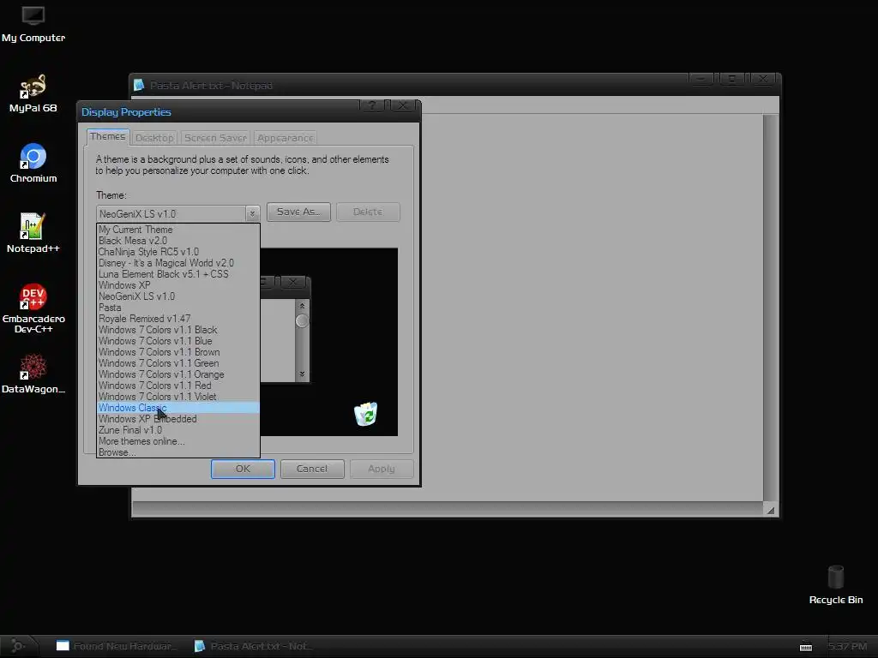The height and width of the screenshot is (658, 878).
Task: Select the Windows XP theme entry
Action: (178, 285)
